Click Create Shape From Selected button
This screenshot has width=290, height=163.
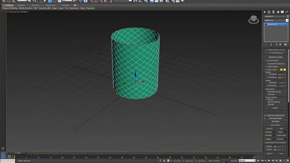[275, 143]
